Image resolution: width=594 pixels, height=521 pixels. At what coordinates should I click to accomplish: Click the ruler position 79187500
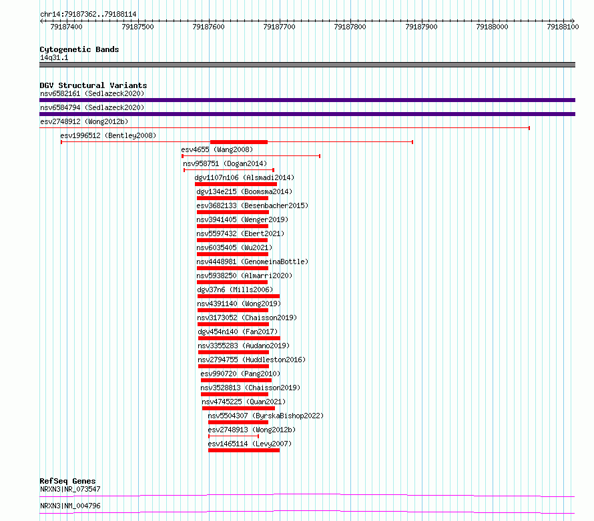click(x=137, y=27)
